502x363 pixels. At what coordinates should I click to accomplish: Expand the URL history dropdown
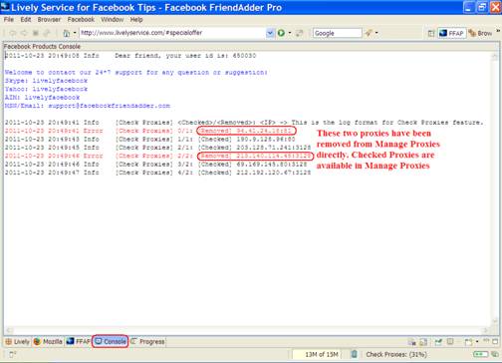(270, 33)
